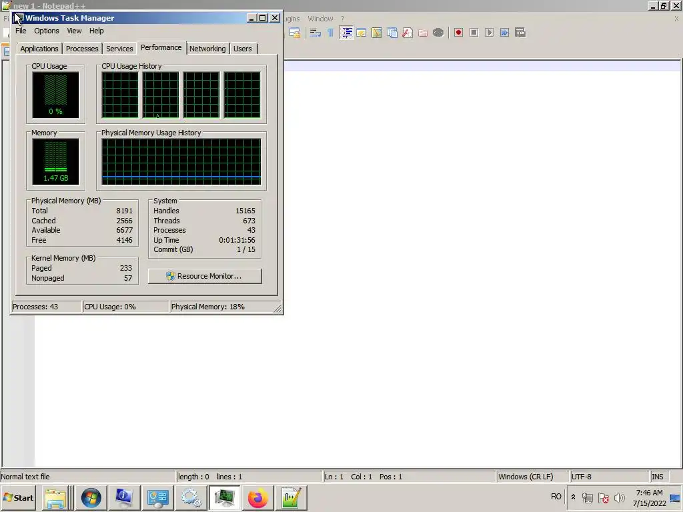Image resolution: width=683 pixels, height=512 pixels.
Task: Switch to the Applications tab
Action: (39, 49)
